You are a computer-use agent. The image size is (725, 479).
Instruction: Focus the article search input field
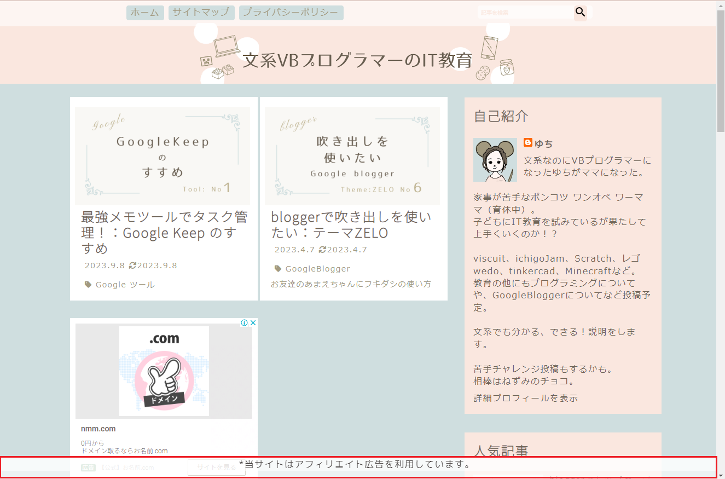(x=525, y=13)
